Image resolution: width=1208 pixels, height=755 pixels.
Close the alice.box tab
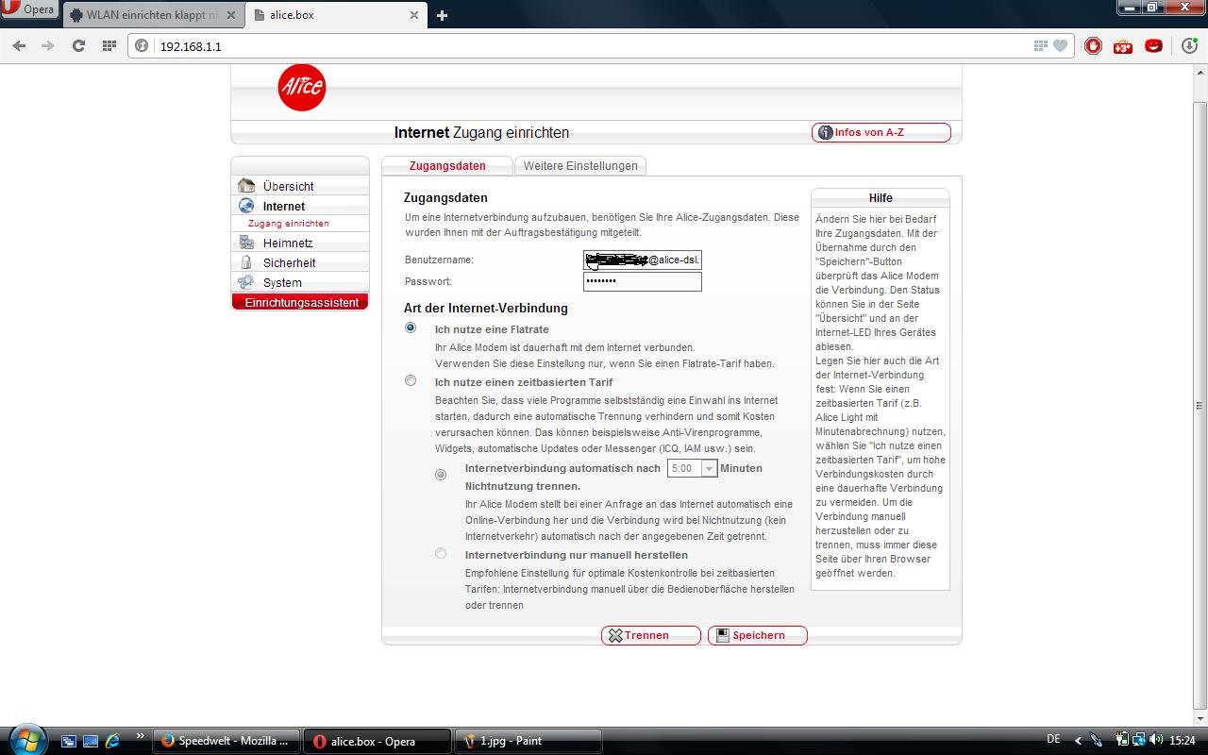click(414, 15)
